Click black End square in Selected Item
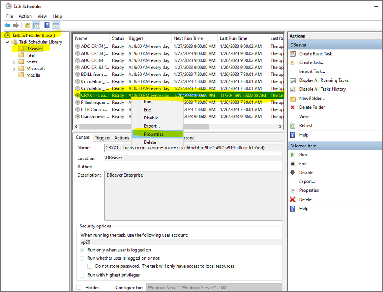Image resolution: width=383 pixels, height=292 pixels. click(293, 164)
